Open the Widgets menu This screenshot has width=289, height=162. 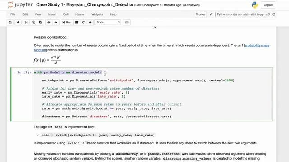click(97, 14)
